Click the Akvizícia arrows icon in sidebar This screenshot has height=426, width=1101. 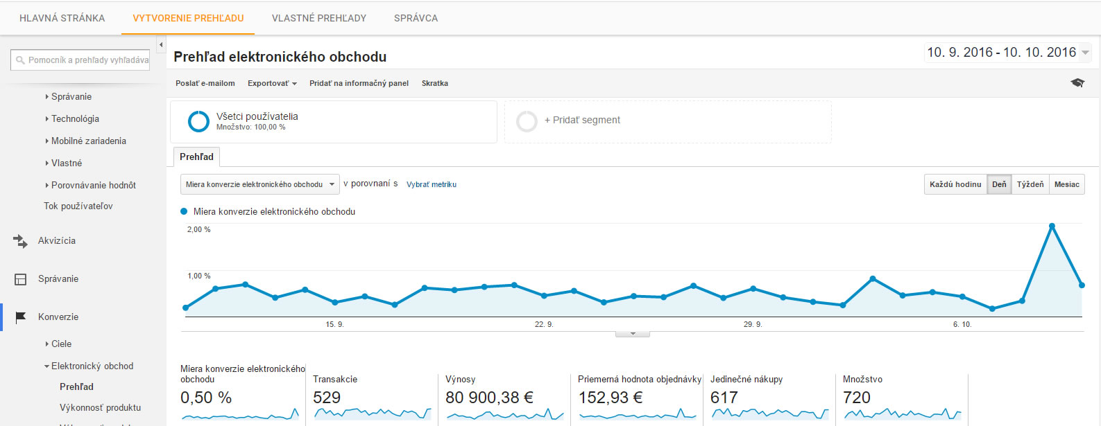pyautogui.click(x=21, y=241)
